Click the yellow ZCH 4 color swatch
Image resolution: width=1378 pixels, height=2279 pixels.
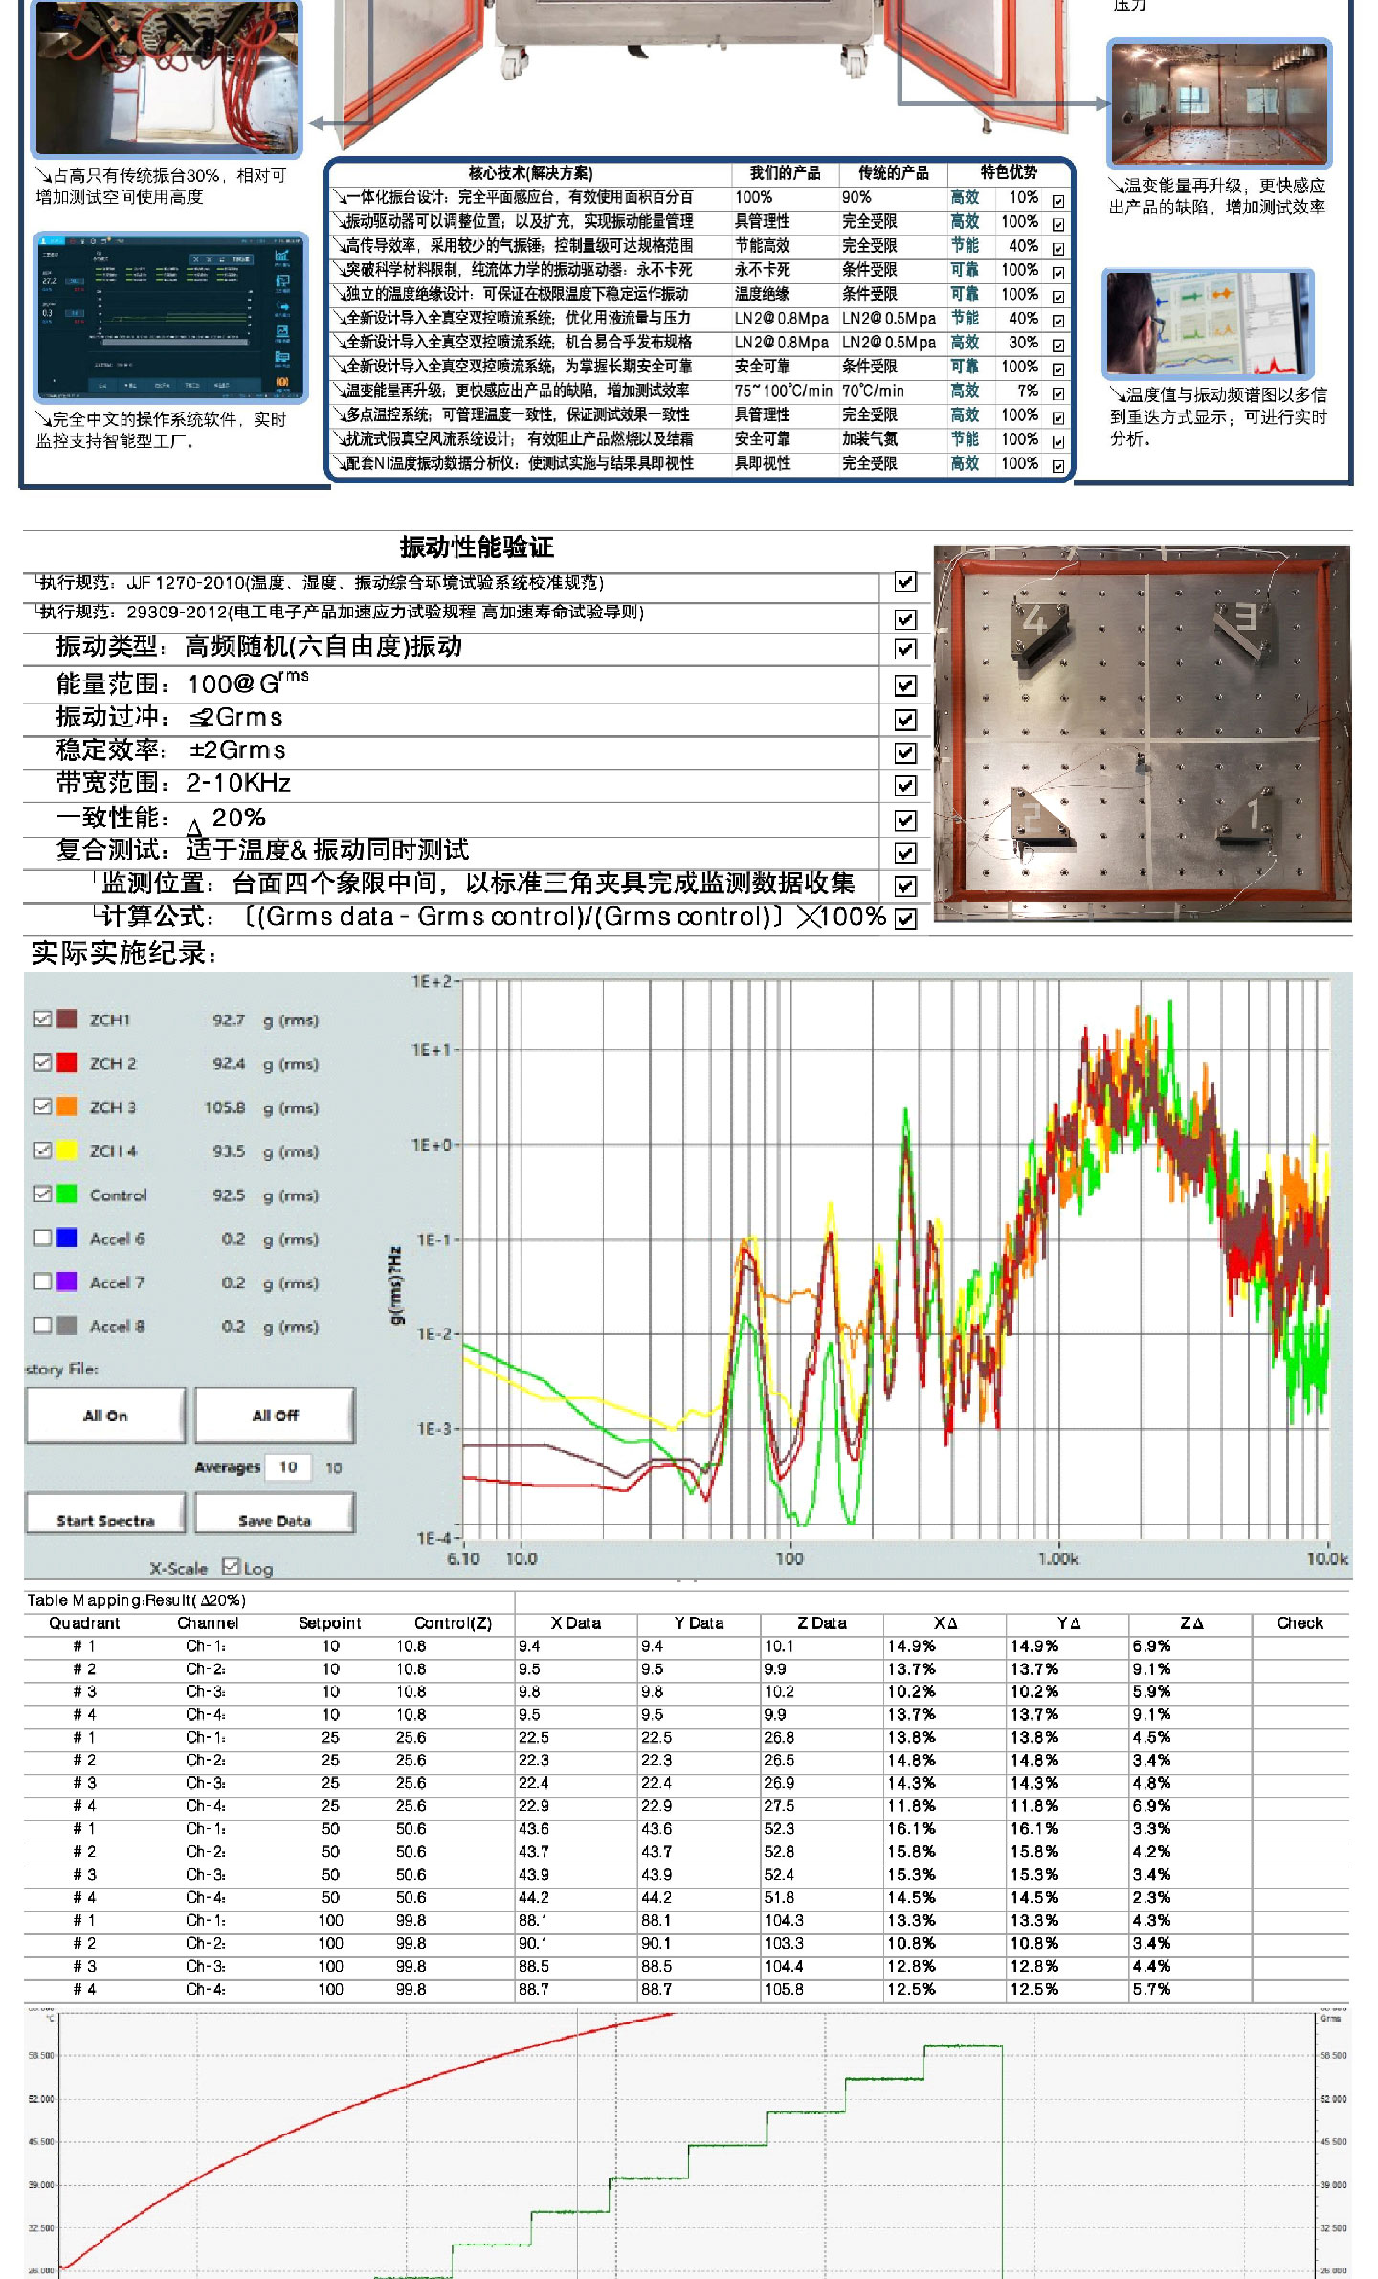[x=67, y=1150]
